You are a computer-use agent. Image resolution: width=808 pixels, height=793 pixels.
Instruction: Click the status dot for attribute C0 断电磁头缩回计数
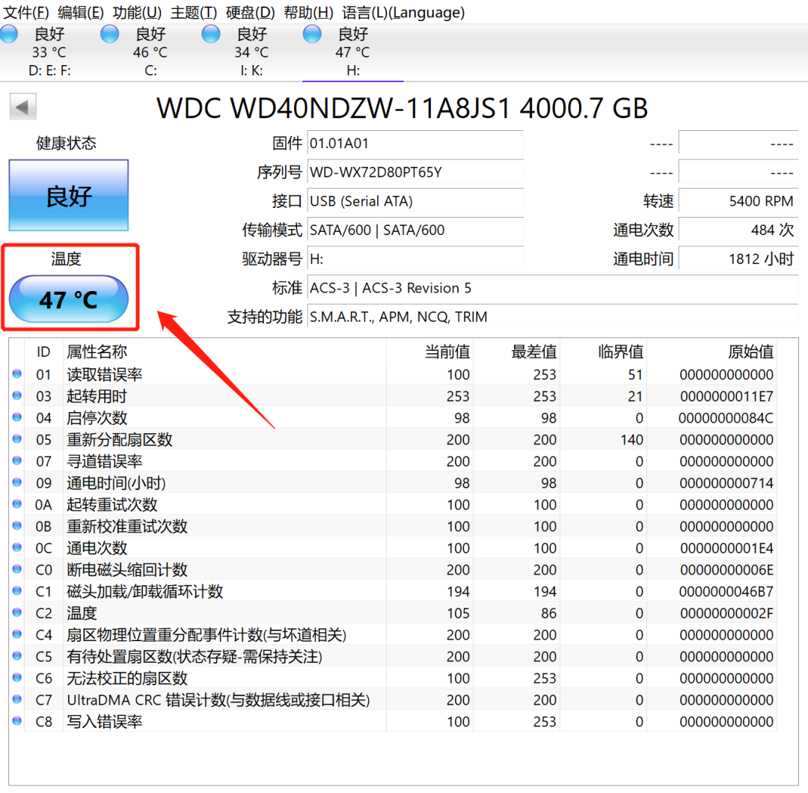(x=17, y=569)
